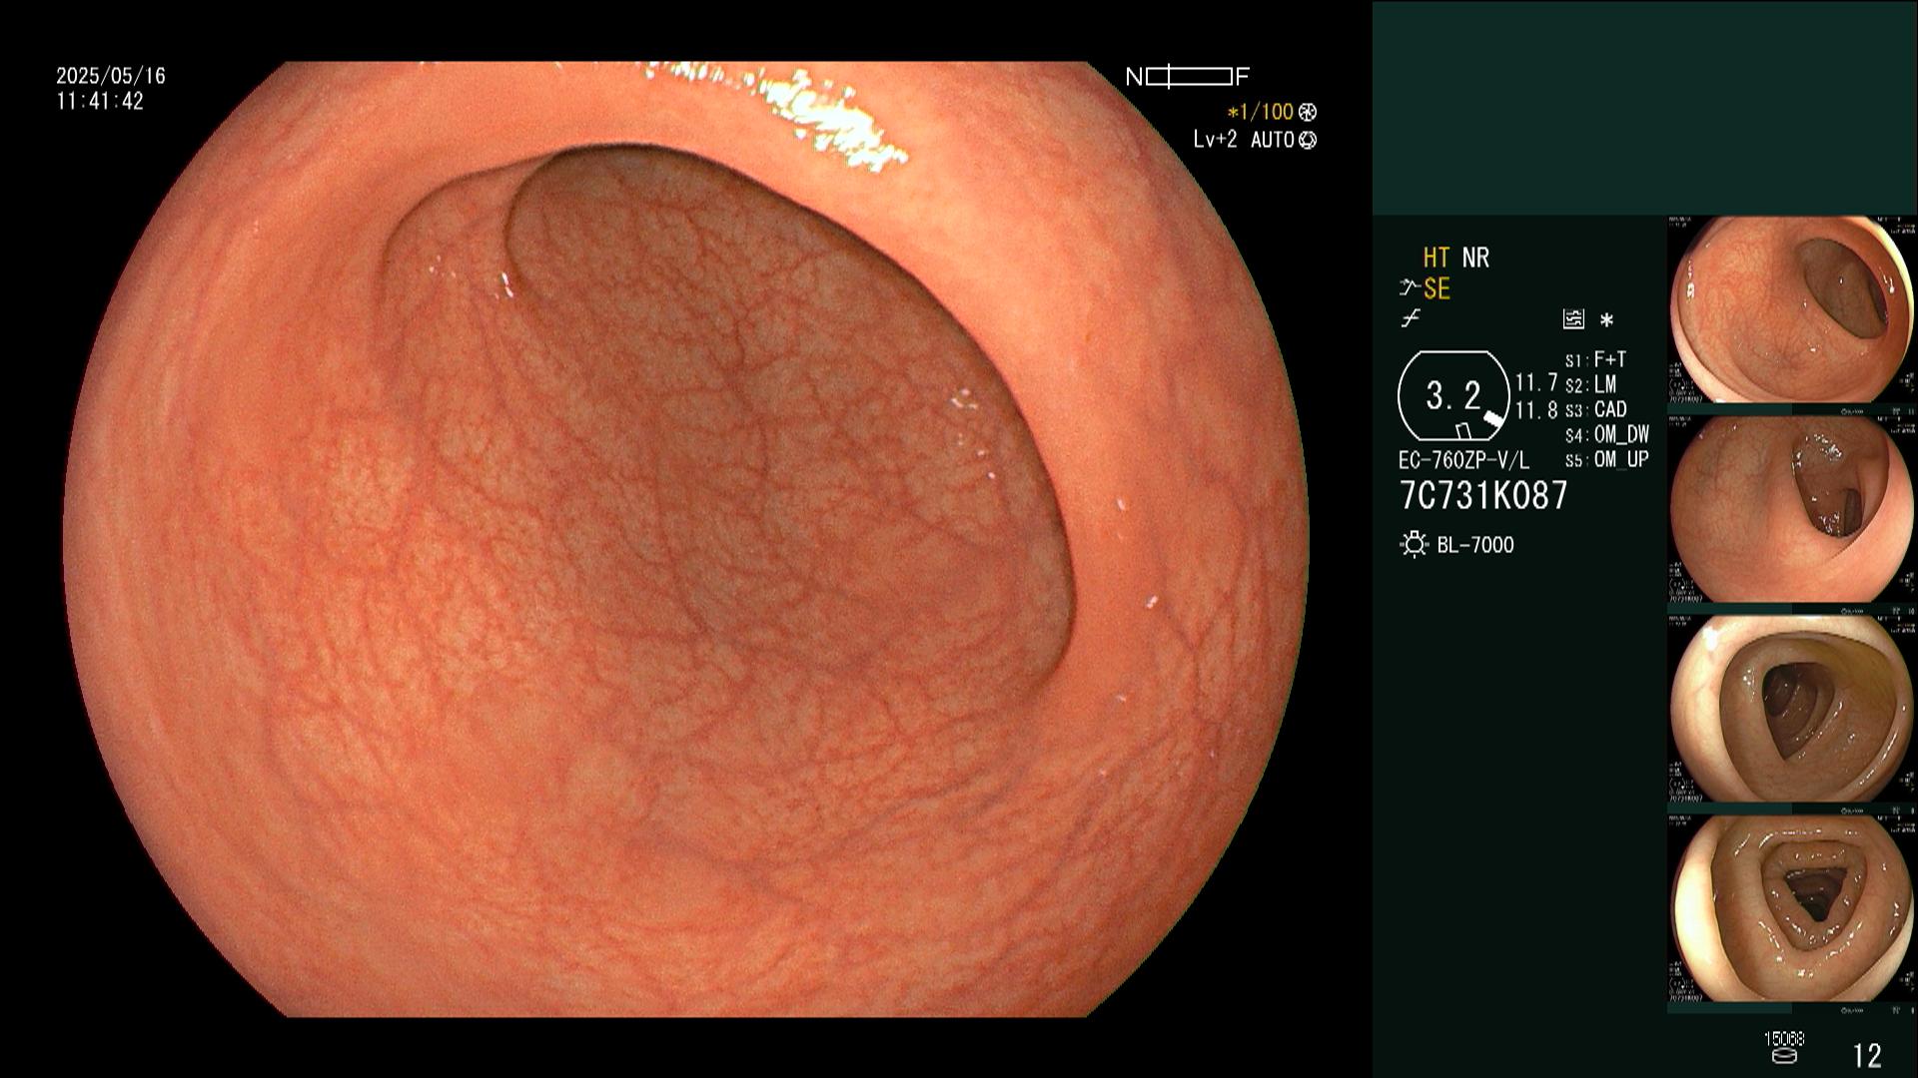Click the image count number 12

1867,1055
